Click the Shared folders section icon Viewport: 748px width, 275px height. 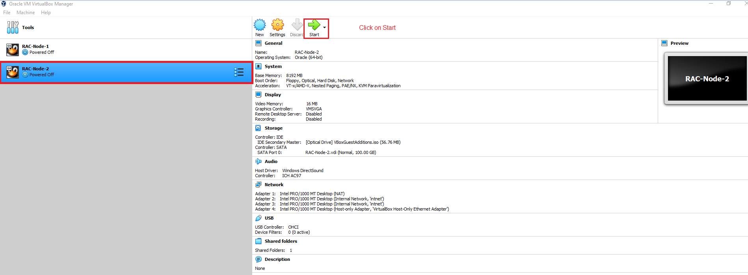pos(259,241)
